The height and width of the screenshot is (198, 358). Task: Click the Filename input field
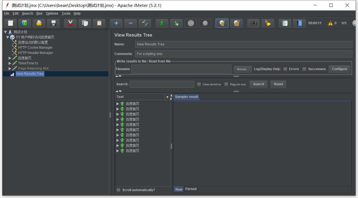pos(181,69)
